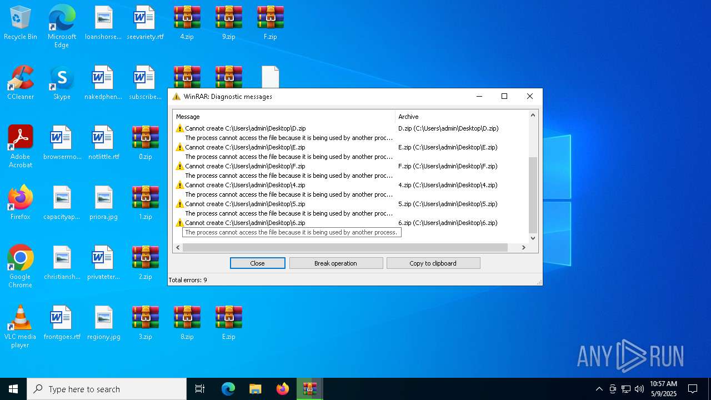Image resolution: width=711 pixels, height=400 pixels.
Task: Select regiony.jpg image on desktop
Action: tap(103, 323)
